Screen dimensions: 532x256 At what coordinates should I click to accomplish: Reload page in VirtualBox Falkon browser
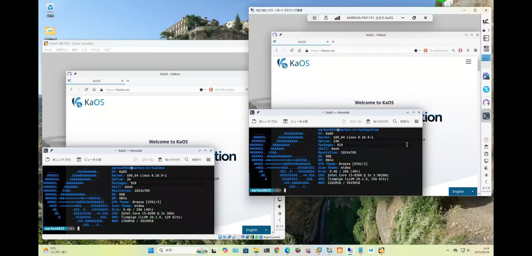click(x=86, y=89)
